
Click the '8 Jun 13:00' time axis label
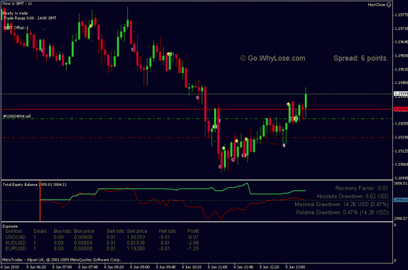click(x=295, y=267)
